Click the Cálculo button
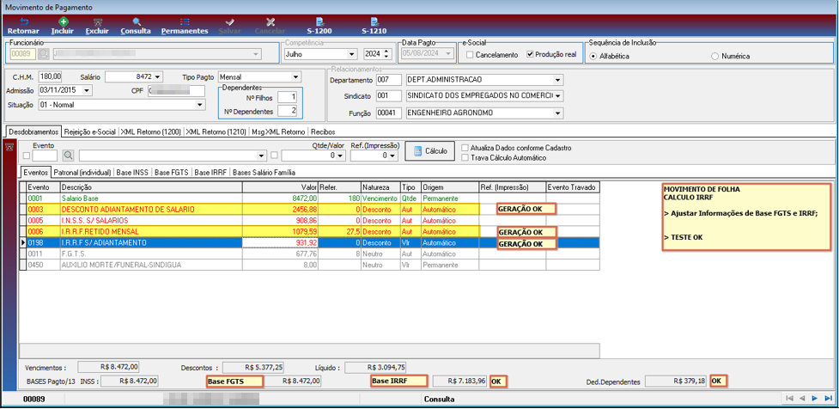Viewport: 839px width, 409px height. click(430, 151)
